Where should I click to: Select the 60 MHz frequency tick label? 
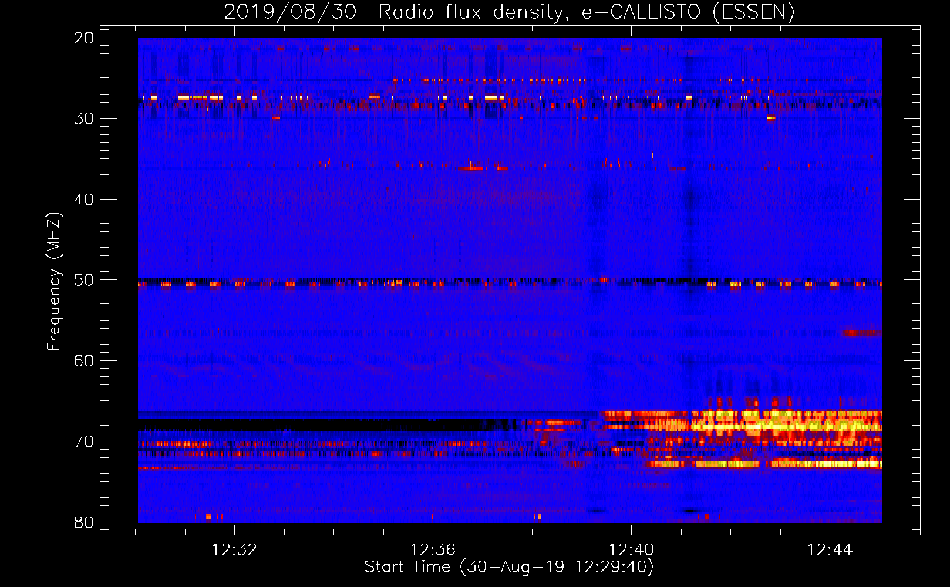click(x=84, y=360)
